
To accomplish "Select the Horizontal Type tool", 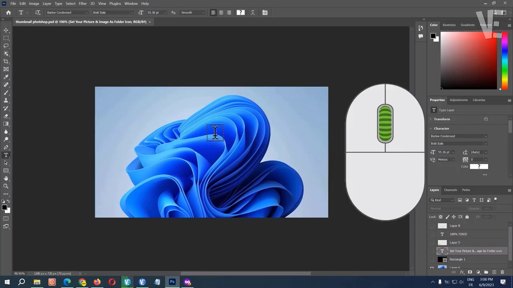I will coord(6,155).
